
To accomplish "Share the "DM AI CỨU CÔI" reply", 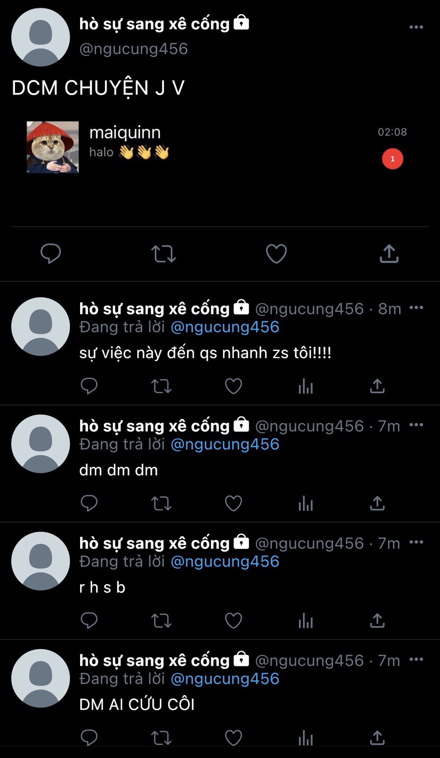I will (x=377, y=737).
